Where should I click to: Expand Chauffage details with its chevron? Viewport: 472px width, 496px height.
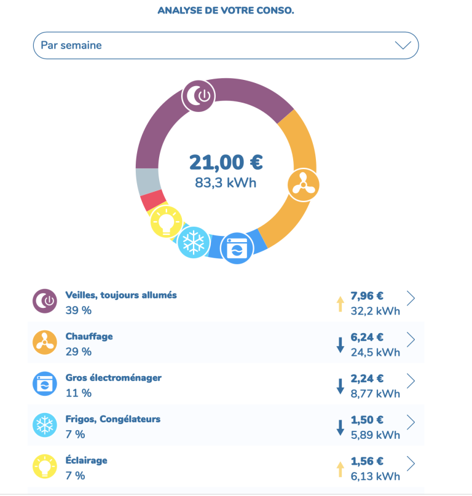click(411, 339)
